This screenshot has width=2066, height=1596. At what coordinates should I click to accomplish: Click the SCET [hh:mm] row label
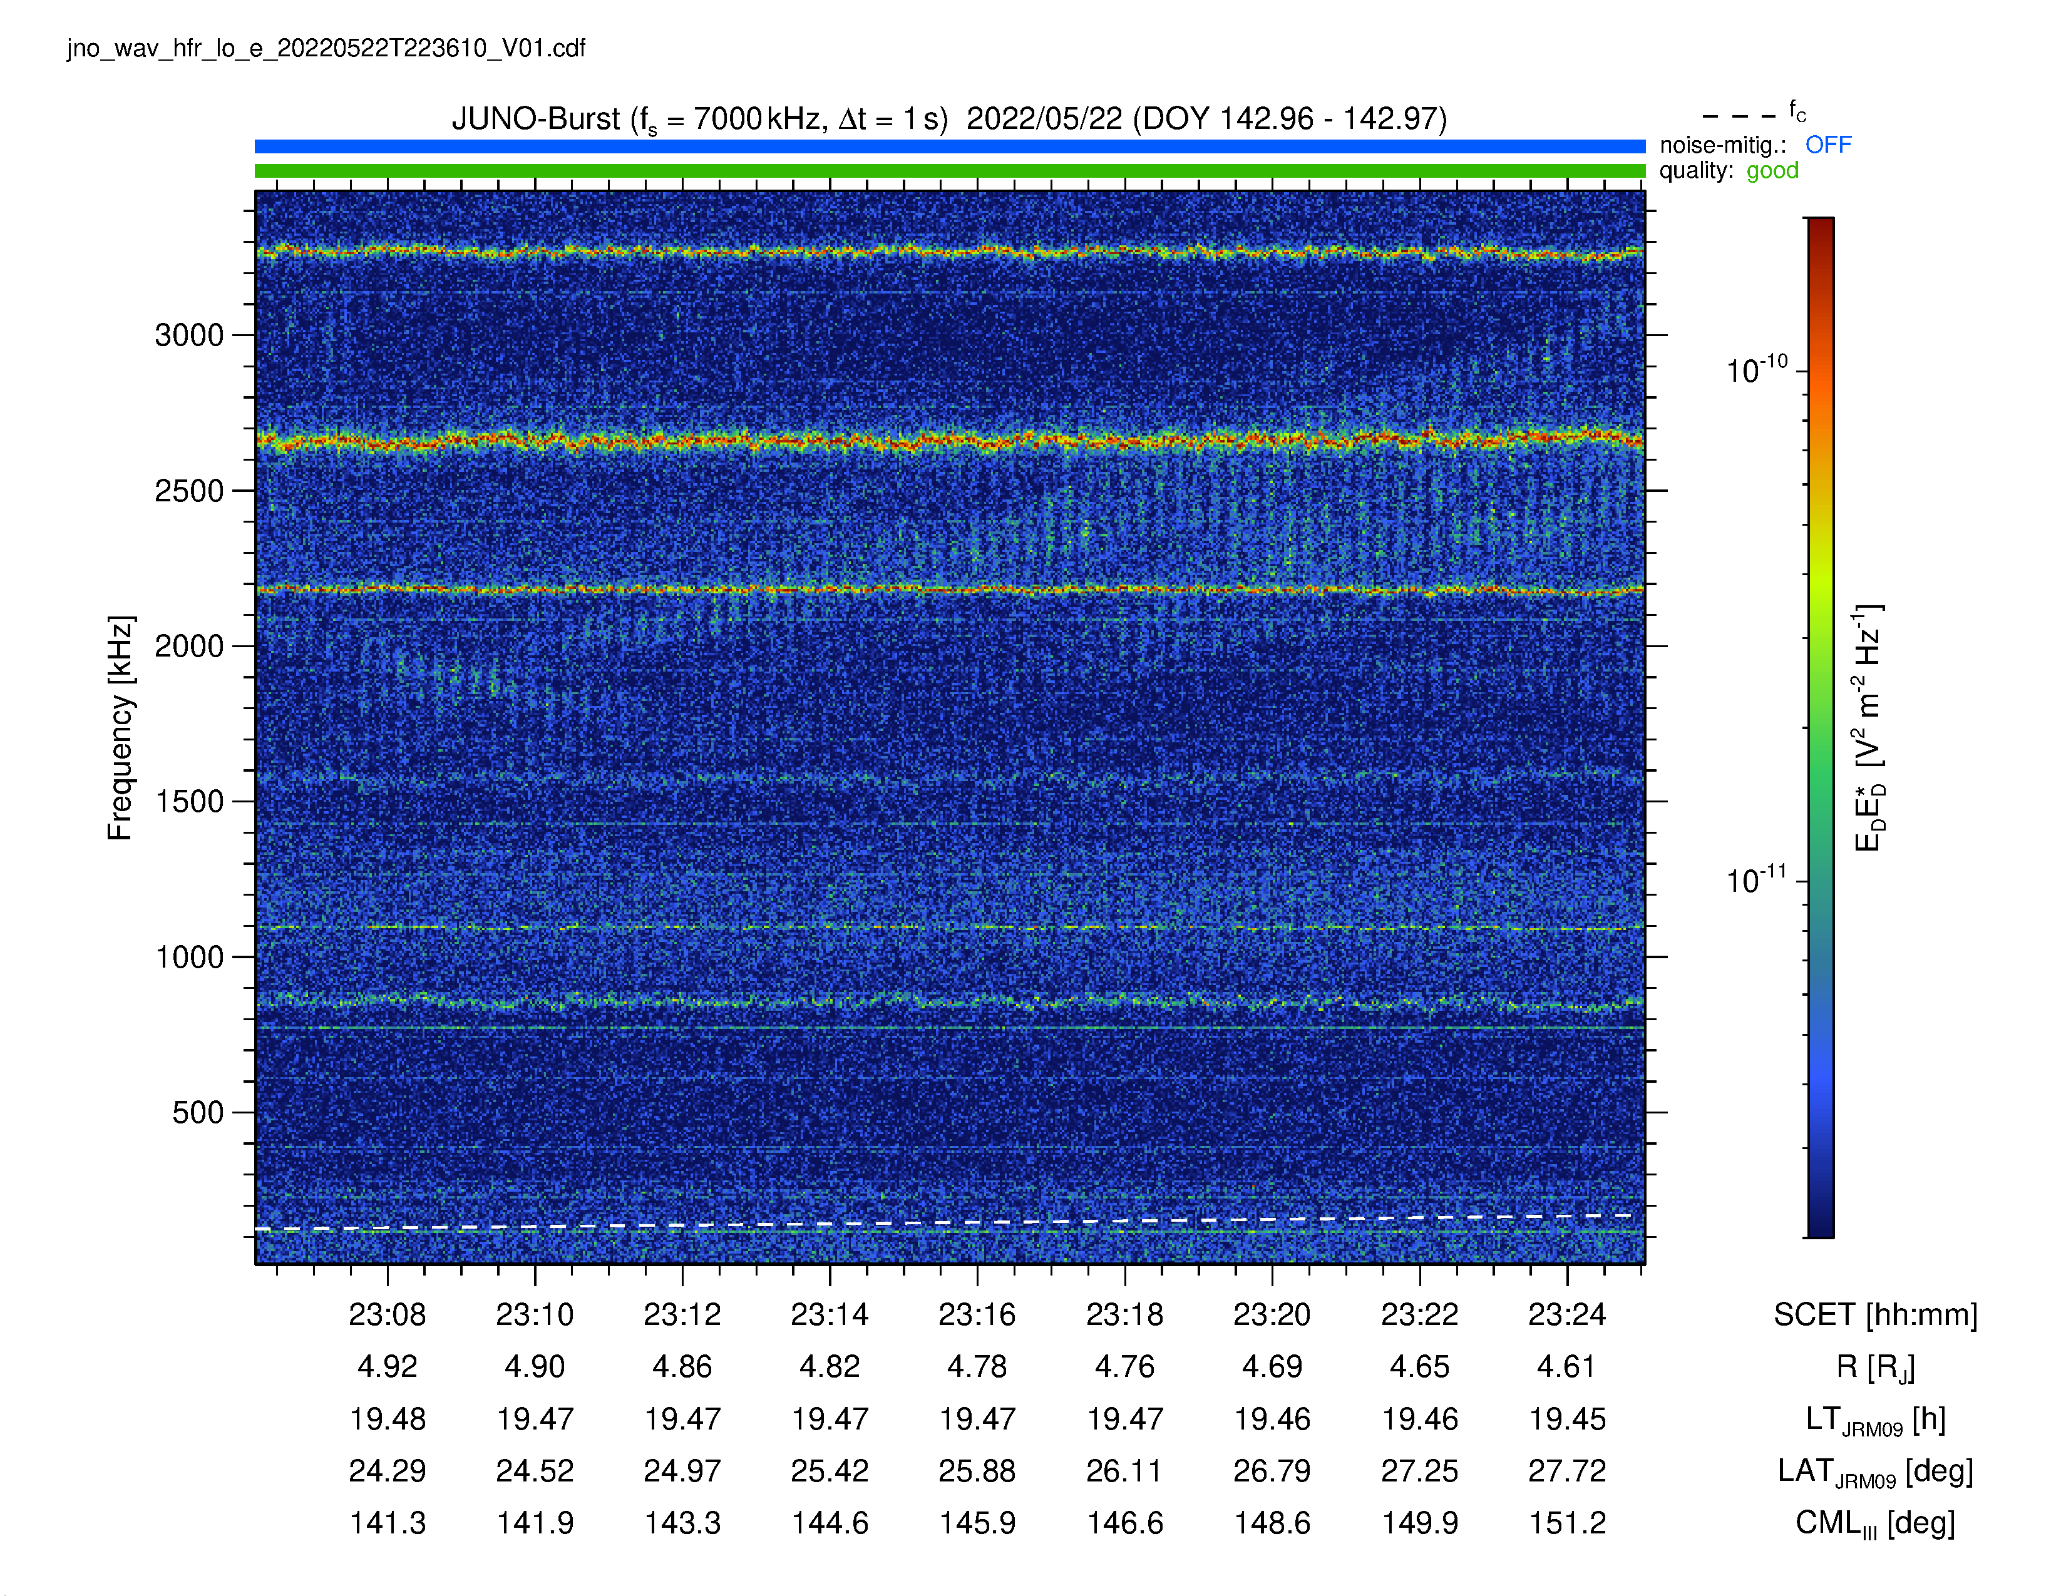(1875, 1315)
